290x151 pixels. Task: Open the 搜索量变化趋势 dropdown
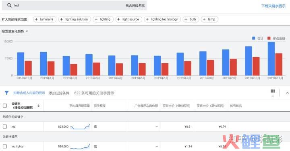pos(15,31)
